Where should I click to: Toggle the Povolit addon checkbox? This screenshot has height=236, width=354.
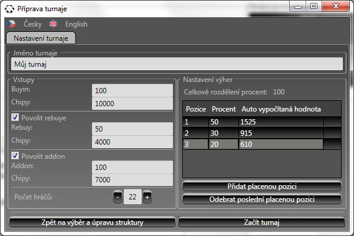[x=15, y=156]
